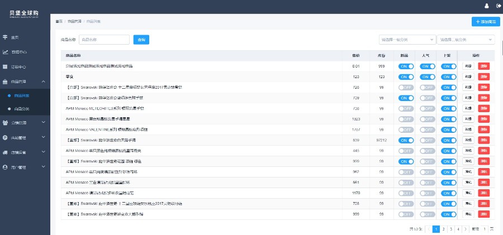Go to the next page arrow in pagination
The image size is (503, 235).
click(466, 229)
